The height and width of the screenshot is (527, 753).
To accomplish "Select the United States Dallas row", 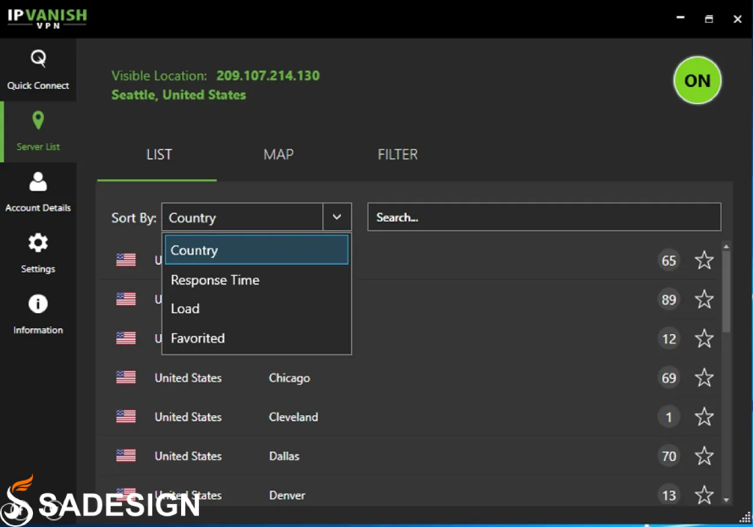I will (409, 456).
